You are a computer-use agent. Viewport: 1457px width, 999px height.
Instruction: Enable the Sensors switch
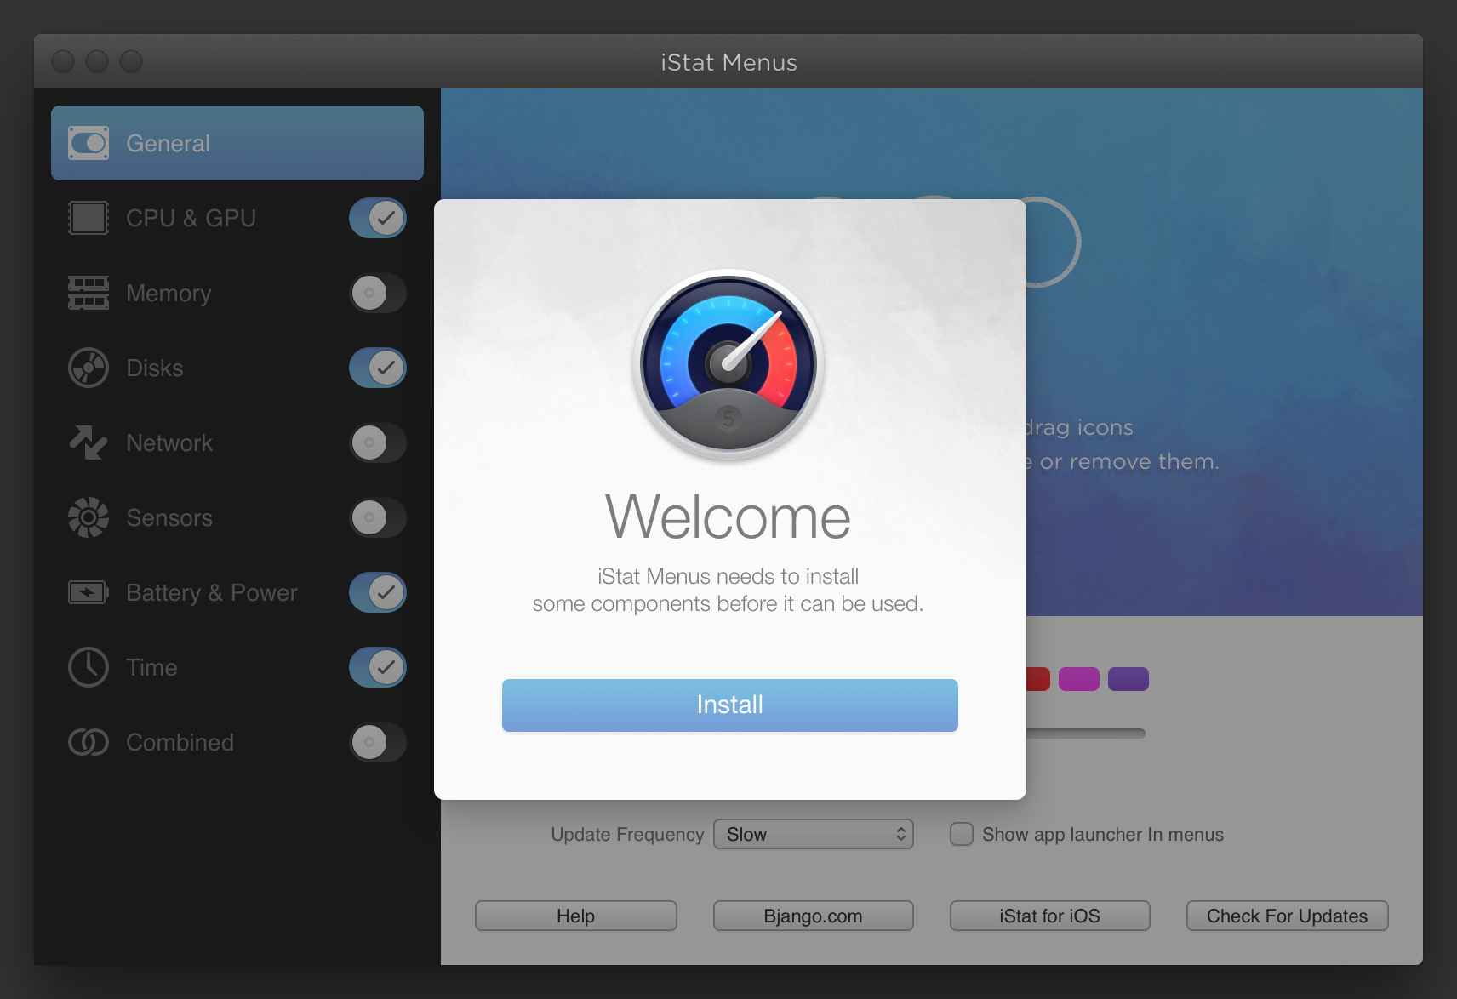pyautogui.click(x=378, y=517)
